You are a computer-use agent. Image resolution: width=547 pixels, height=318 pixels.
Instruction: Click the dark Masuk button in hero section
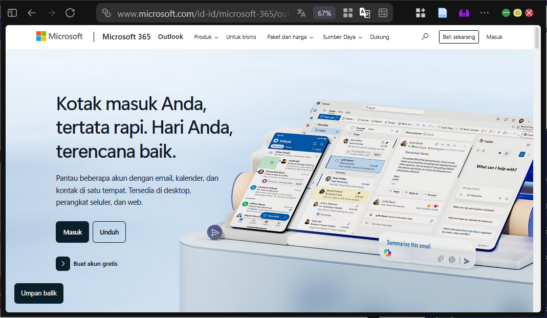click(73, 232)
